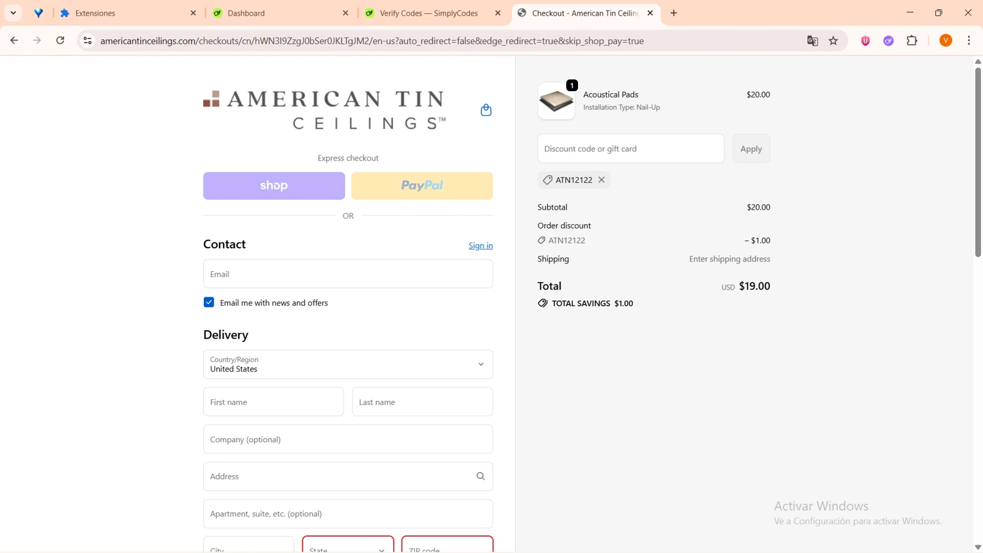Viewport: 983px width, 553px height.
Task: Switch to the Extensiones tab
Action: coord(128,13)
